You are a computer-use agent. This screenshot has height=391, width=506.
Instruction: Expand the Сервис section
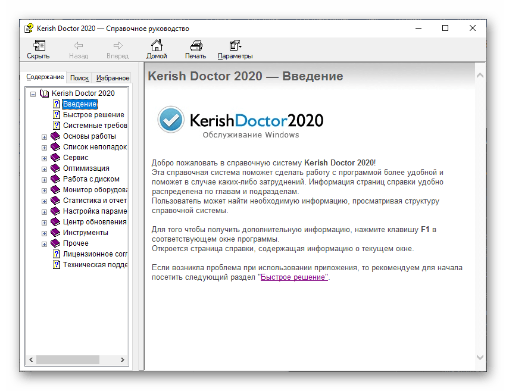(44, 158)
